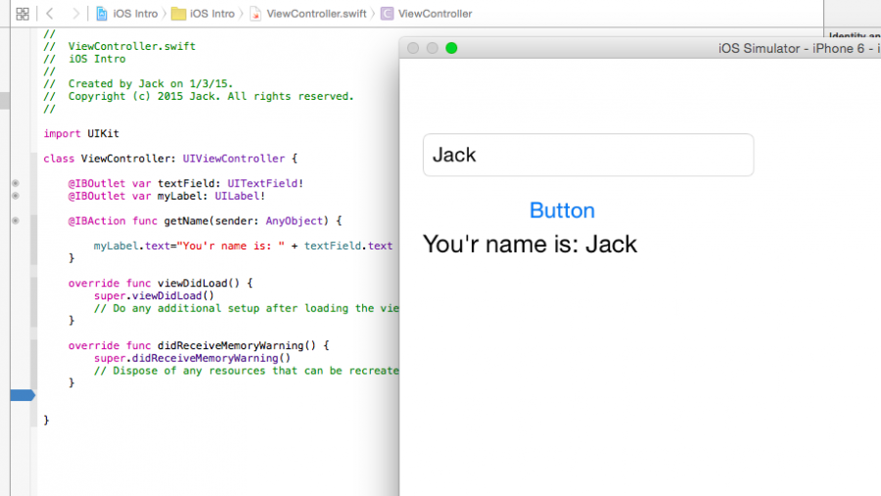Click the myLabel outlet connection circle
Image resolution: width=881 pixels, height=496 pixels.
click(15, 196)
